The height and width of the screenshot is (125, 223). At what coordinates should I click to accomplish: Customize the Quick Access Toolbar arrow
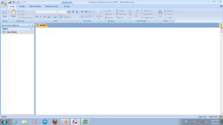coord(25,2)
